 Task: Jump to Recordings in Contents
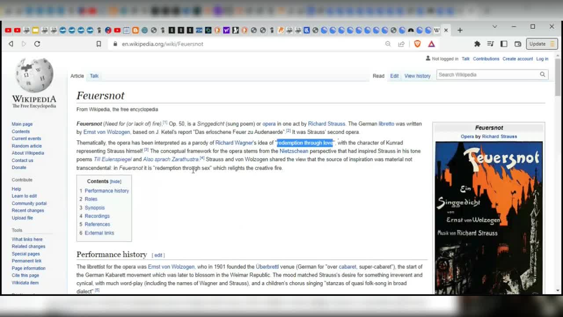click(x=97, y=216)
